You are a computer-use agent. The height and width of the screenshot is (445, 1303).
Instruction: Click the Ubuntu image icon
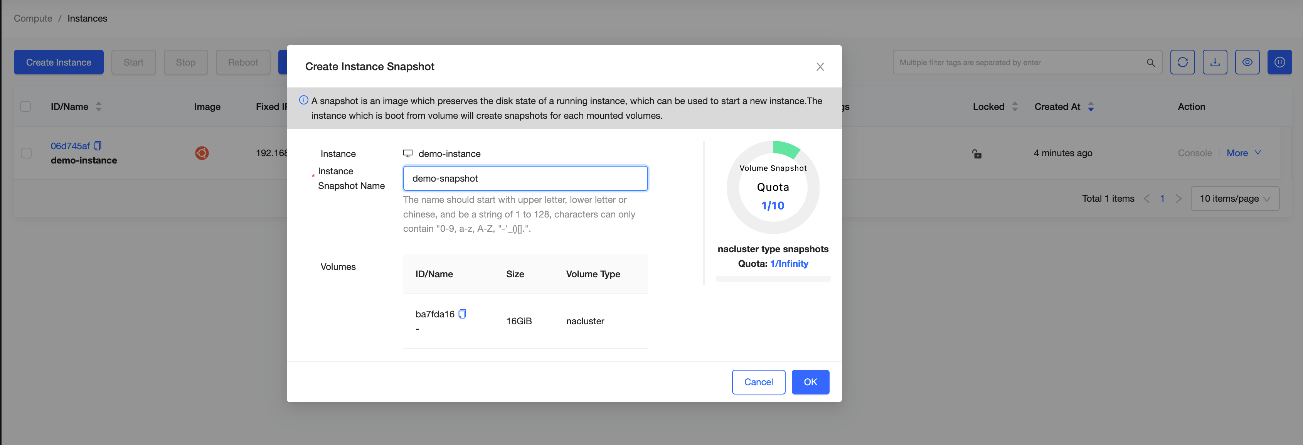tap(202, 153)
